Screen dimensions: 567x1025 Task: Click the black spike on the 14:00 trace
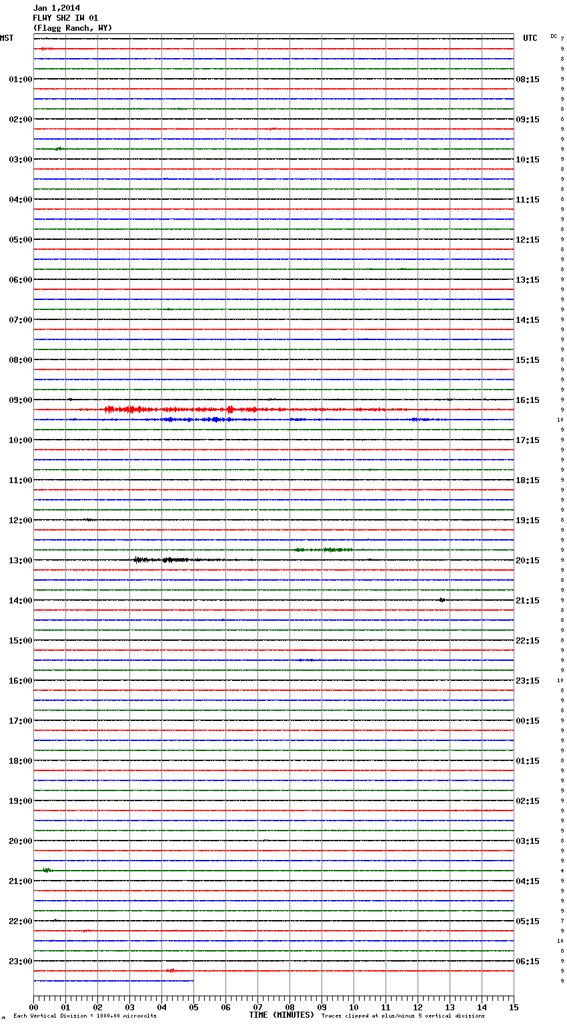(442, 600)
